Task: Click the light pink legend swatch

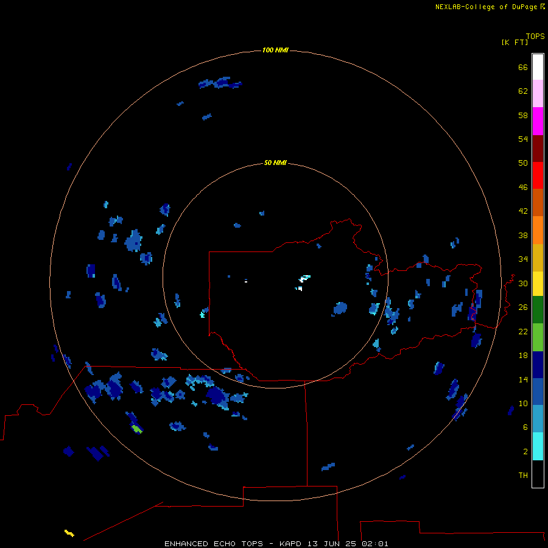Action: click(538, 94)
